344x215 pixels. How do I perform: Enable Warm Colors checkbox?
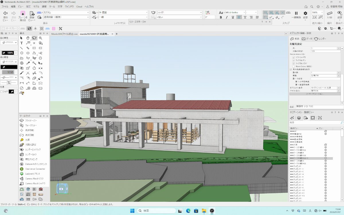(294, 67)
